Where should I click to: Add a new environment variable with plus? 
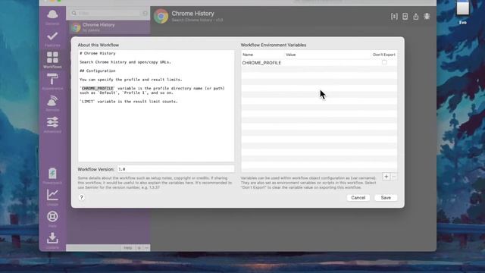(x=386, y=177)
